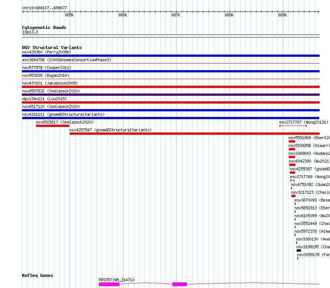
Task: Open esv3644798 (1000GenomesConsortiumPhase3) variant
Action: 67,60
